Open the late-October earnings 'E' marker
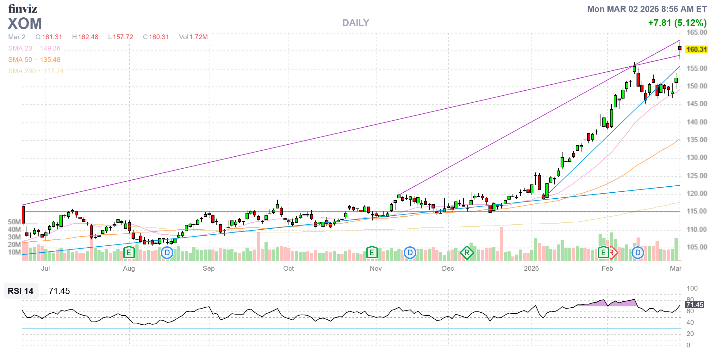 click(372, 252)
